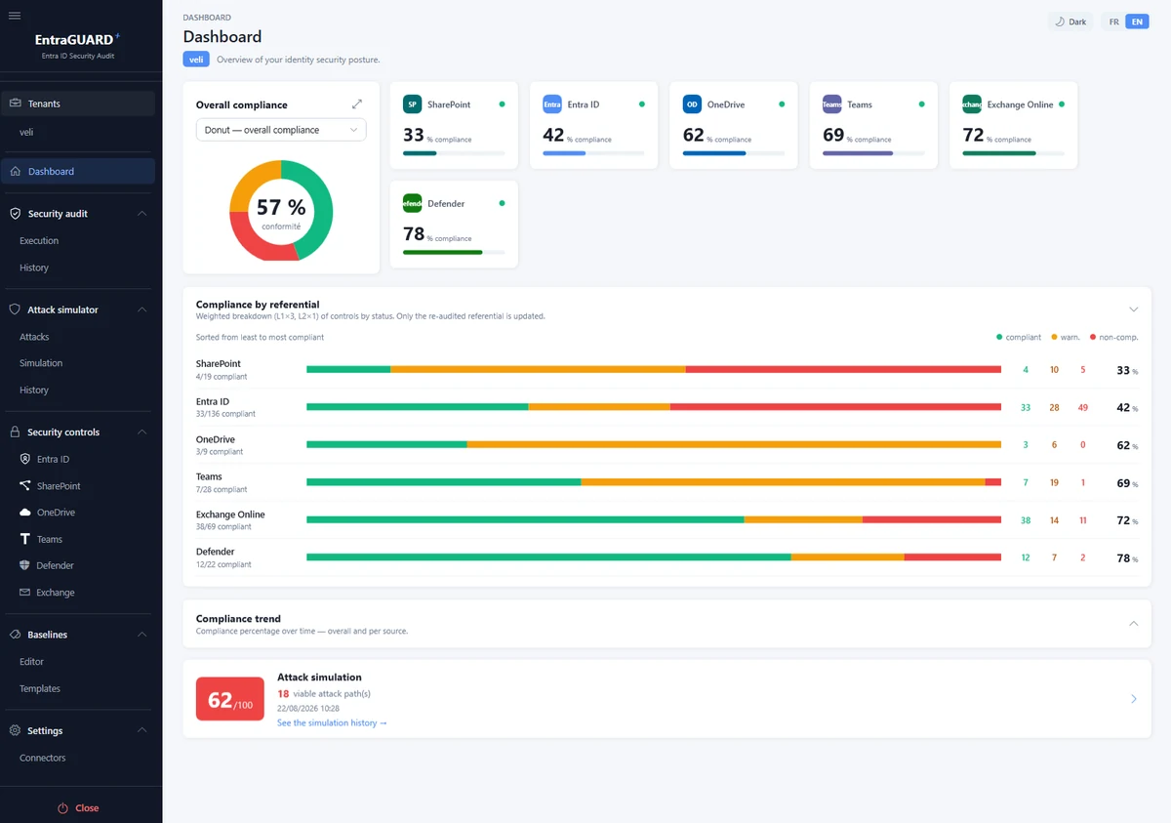
Task: Collapse the Baselines section
Action: click(x=142, y=635)
